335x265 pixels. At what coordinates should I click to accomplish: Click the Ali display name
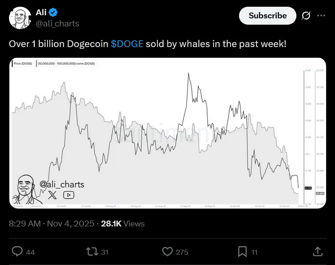41,12
